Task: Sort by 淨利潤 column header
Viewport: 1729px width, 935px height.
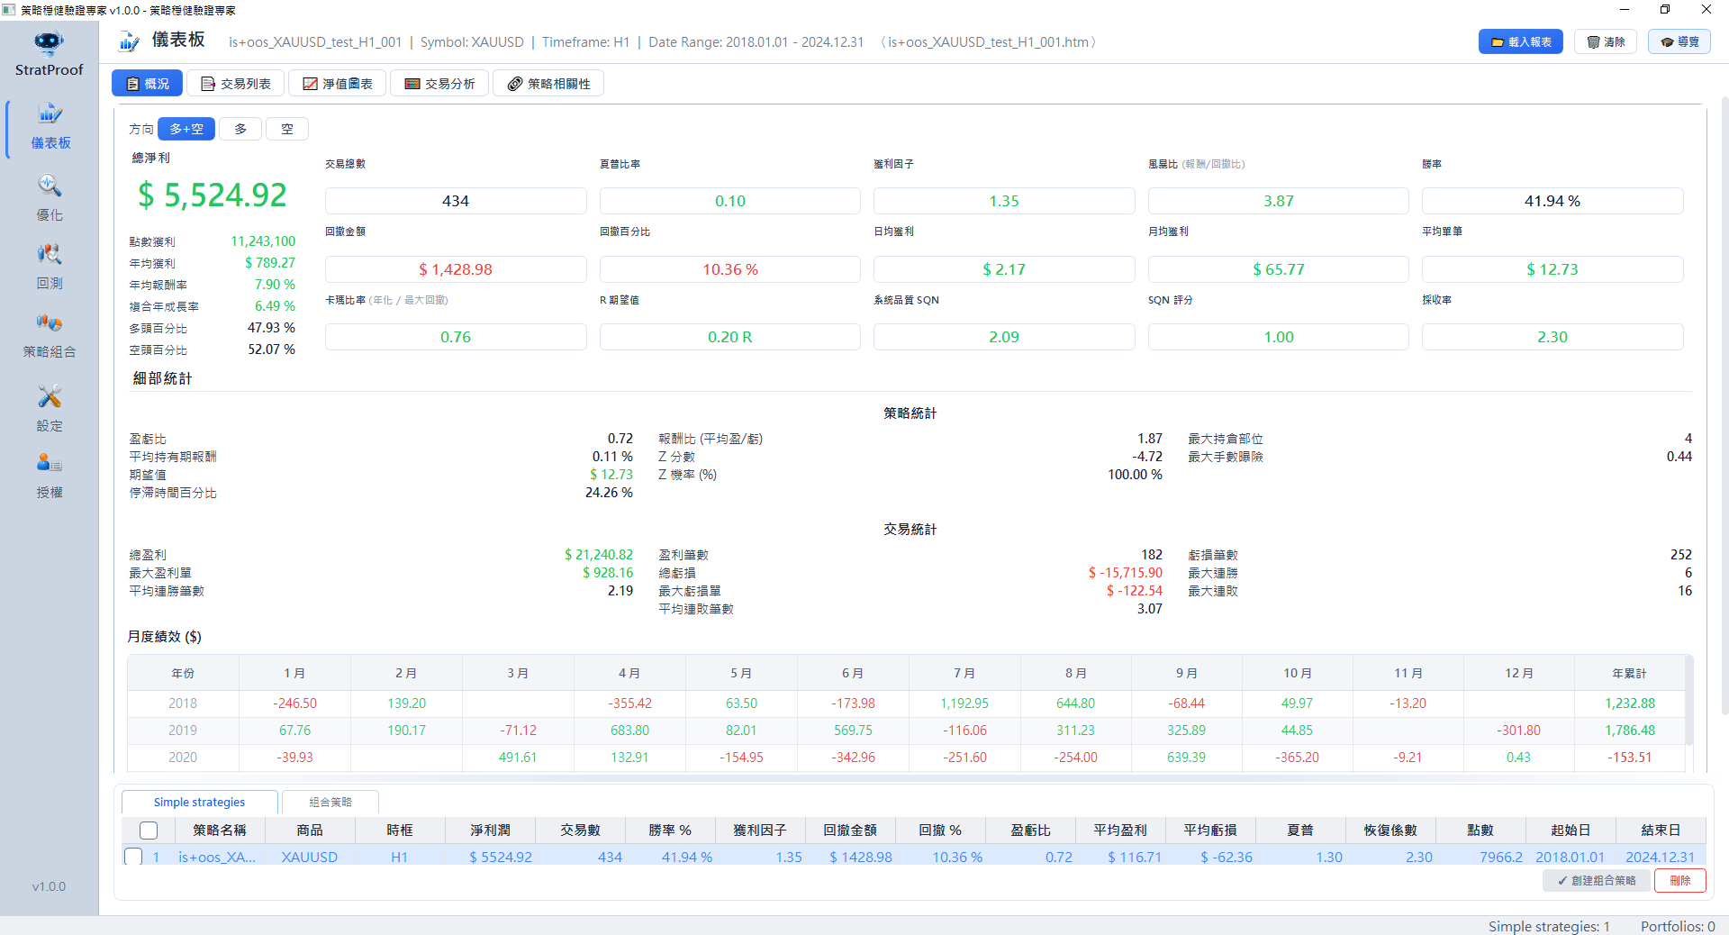Action: tap(490, 831)
